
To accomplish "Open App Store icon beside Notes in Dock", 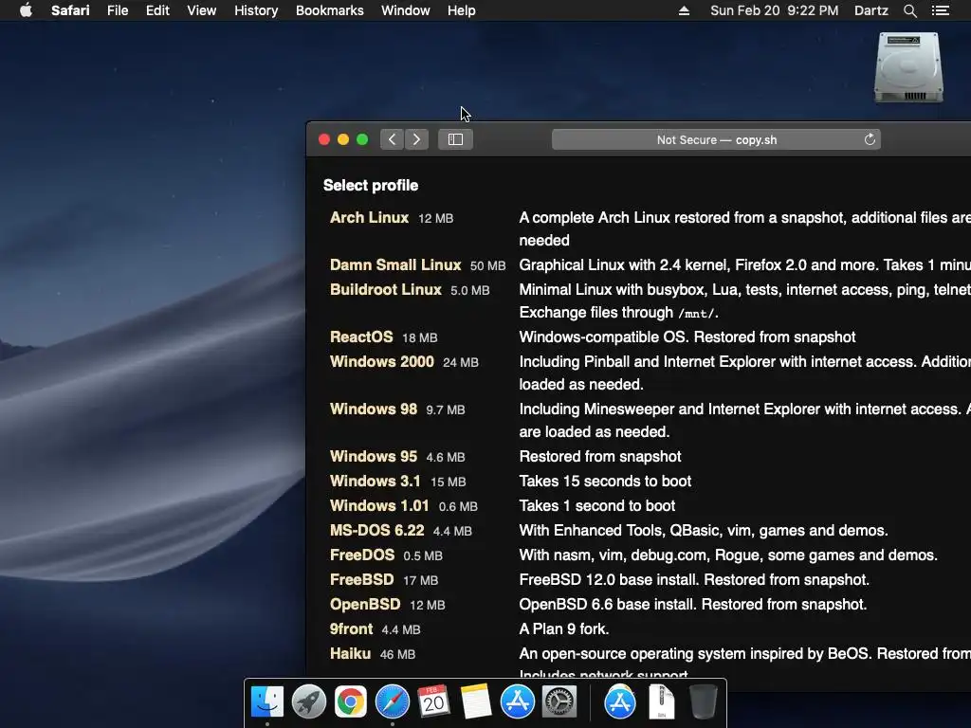I will pos(517,701).
